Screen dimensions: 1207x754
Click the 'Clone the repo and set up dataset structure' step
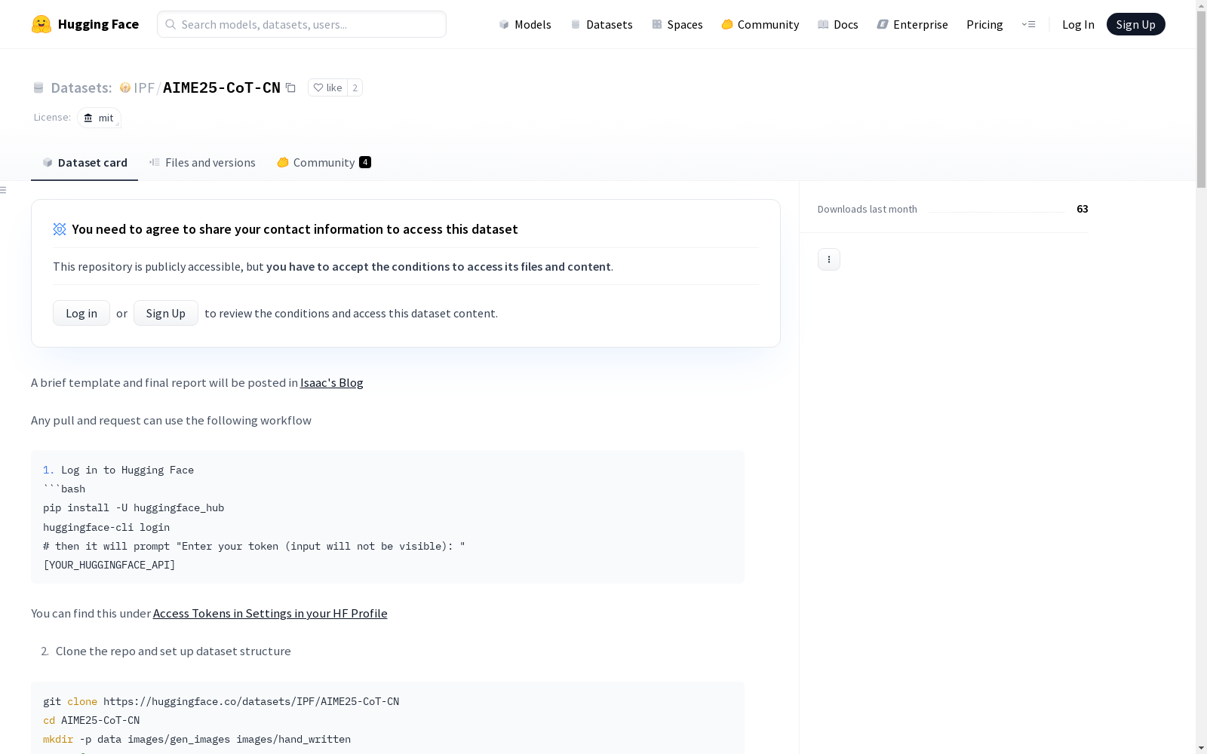[174, 651]
